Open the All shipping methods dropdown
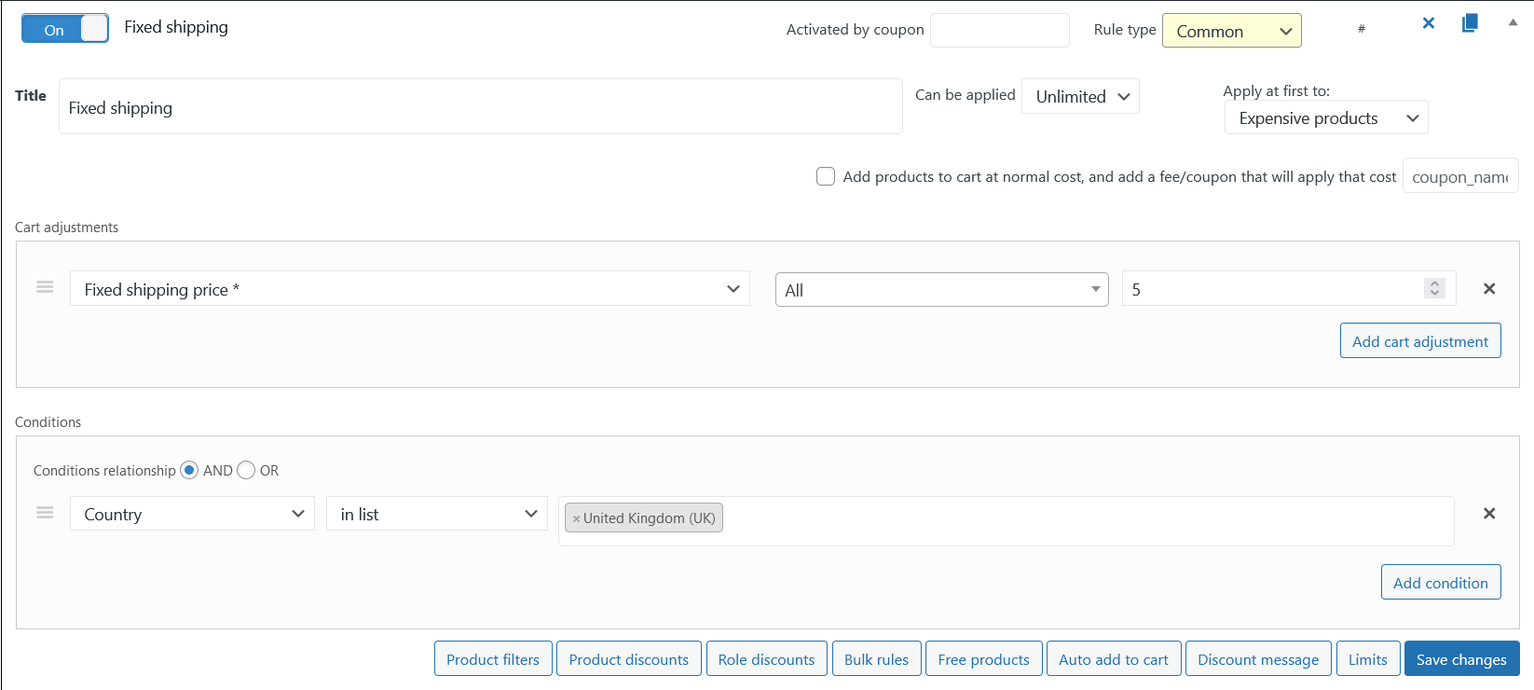Screen dimensions: 1534x690 pos(941,290)
